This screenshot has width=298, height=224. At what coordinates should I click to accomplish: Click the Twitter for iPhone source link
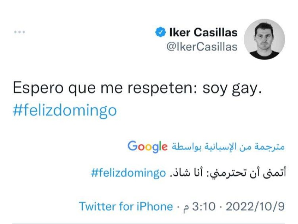pos(126,207)
